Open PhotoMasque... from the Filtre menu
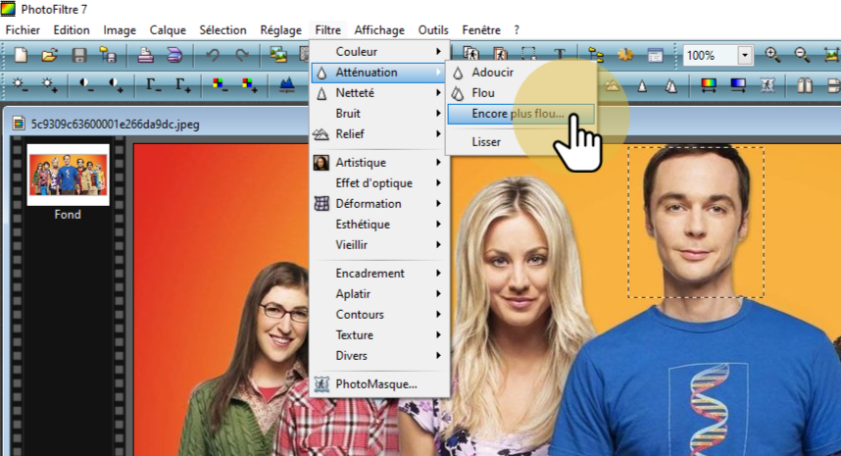 pos(379,384)
